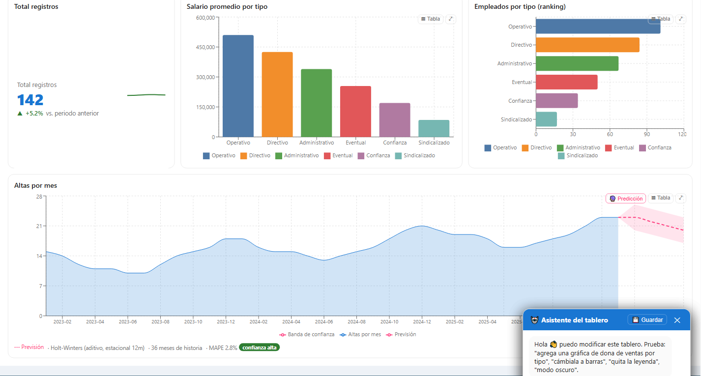Toggle Directivo legend in Salario promedio chart
This screenshot has width=701, height=376.
click(255, 156)
